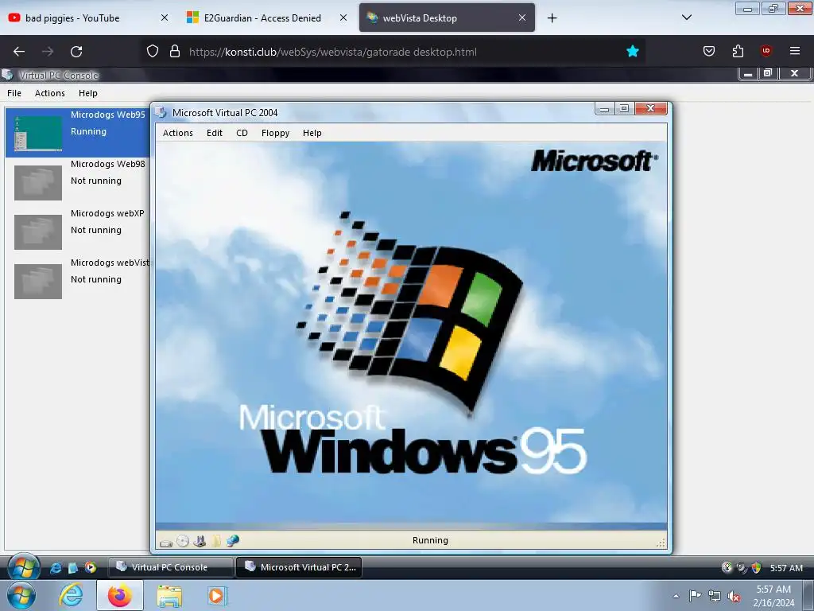The width and height of the screenshot is (814, 611).
Task: Bookmark star icon in the Firefox address bar
Action: [632, 51]
